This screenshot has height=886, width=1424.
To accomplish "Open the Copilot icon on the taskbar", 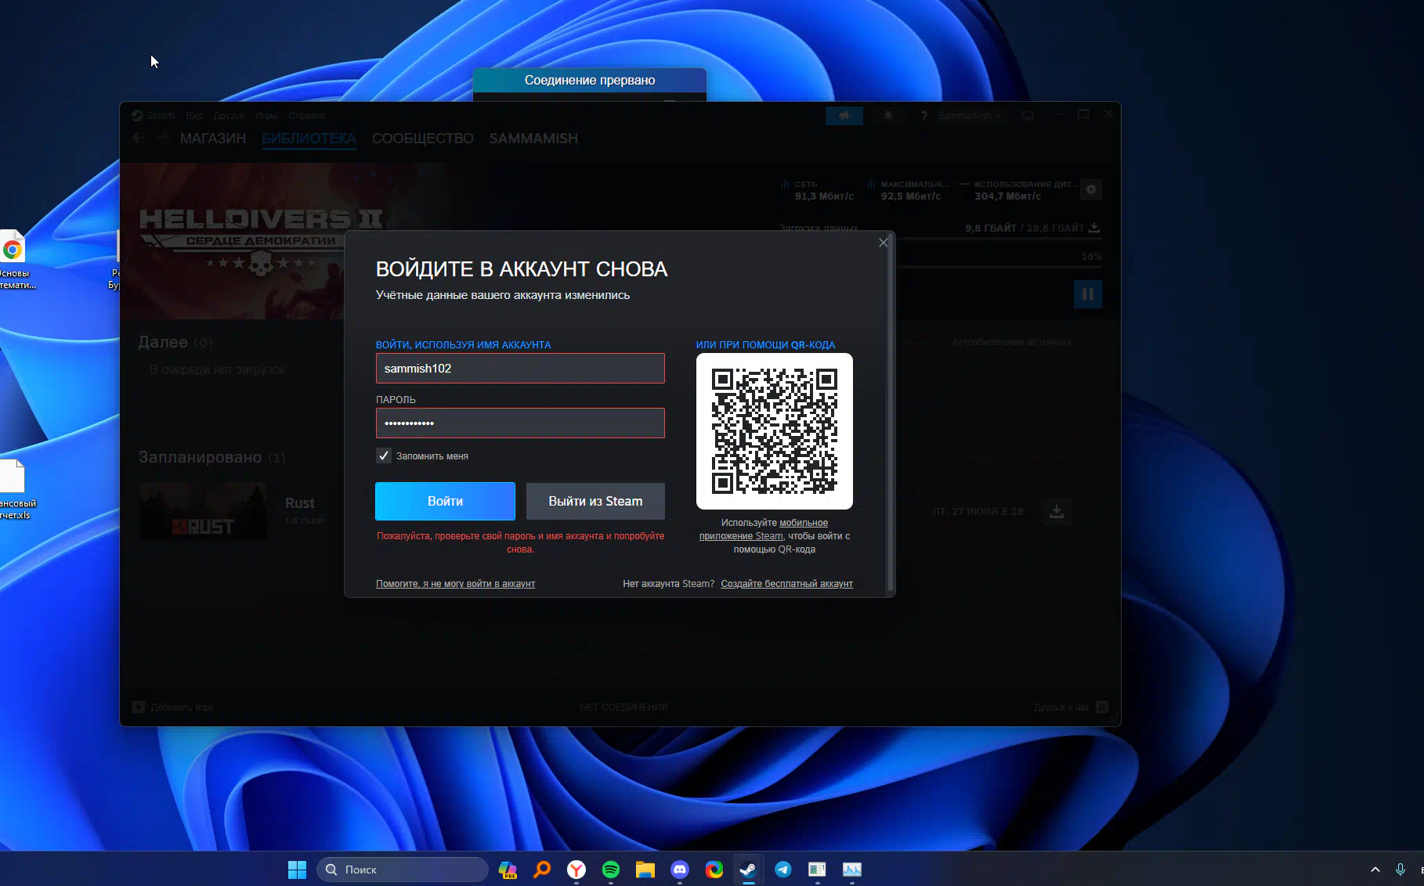I will tap(508, 870).
